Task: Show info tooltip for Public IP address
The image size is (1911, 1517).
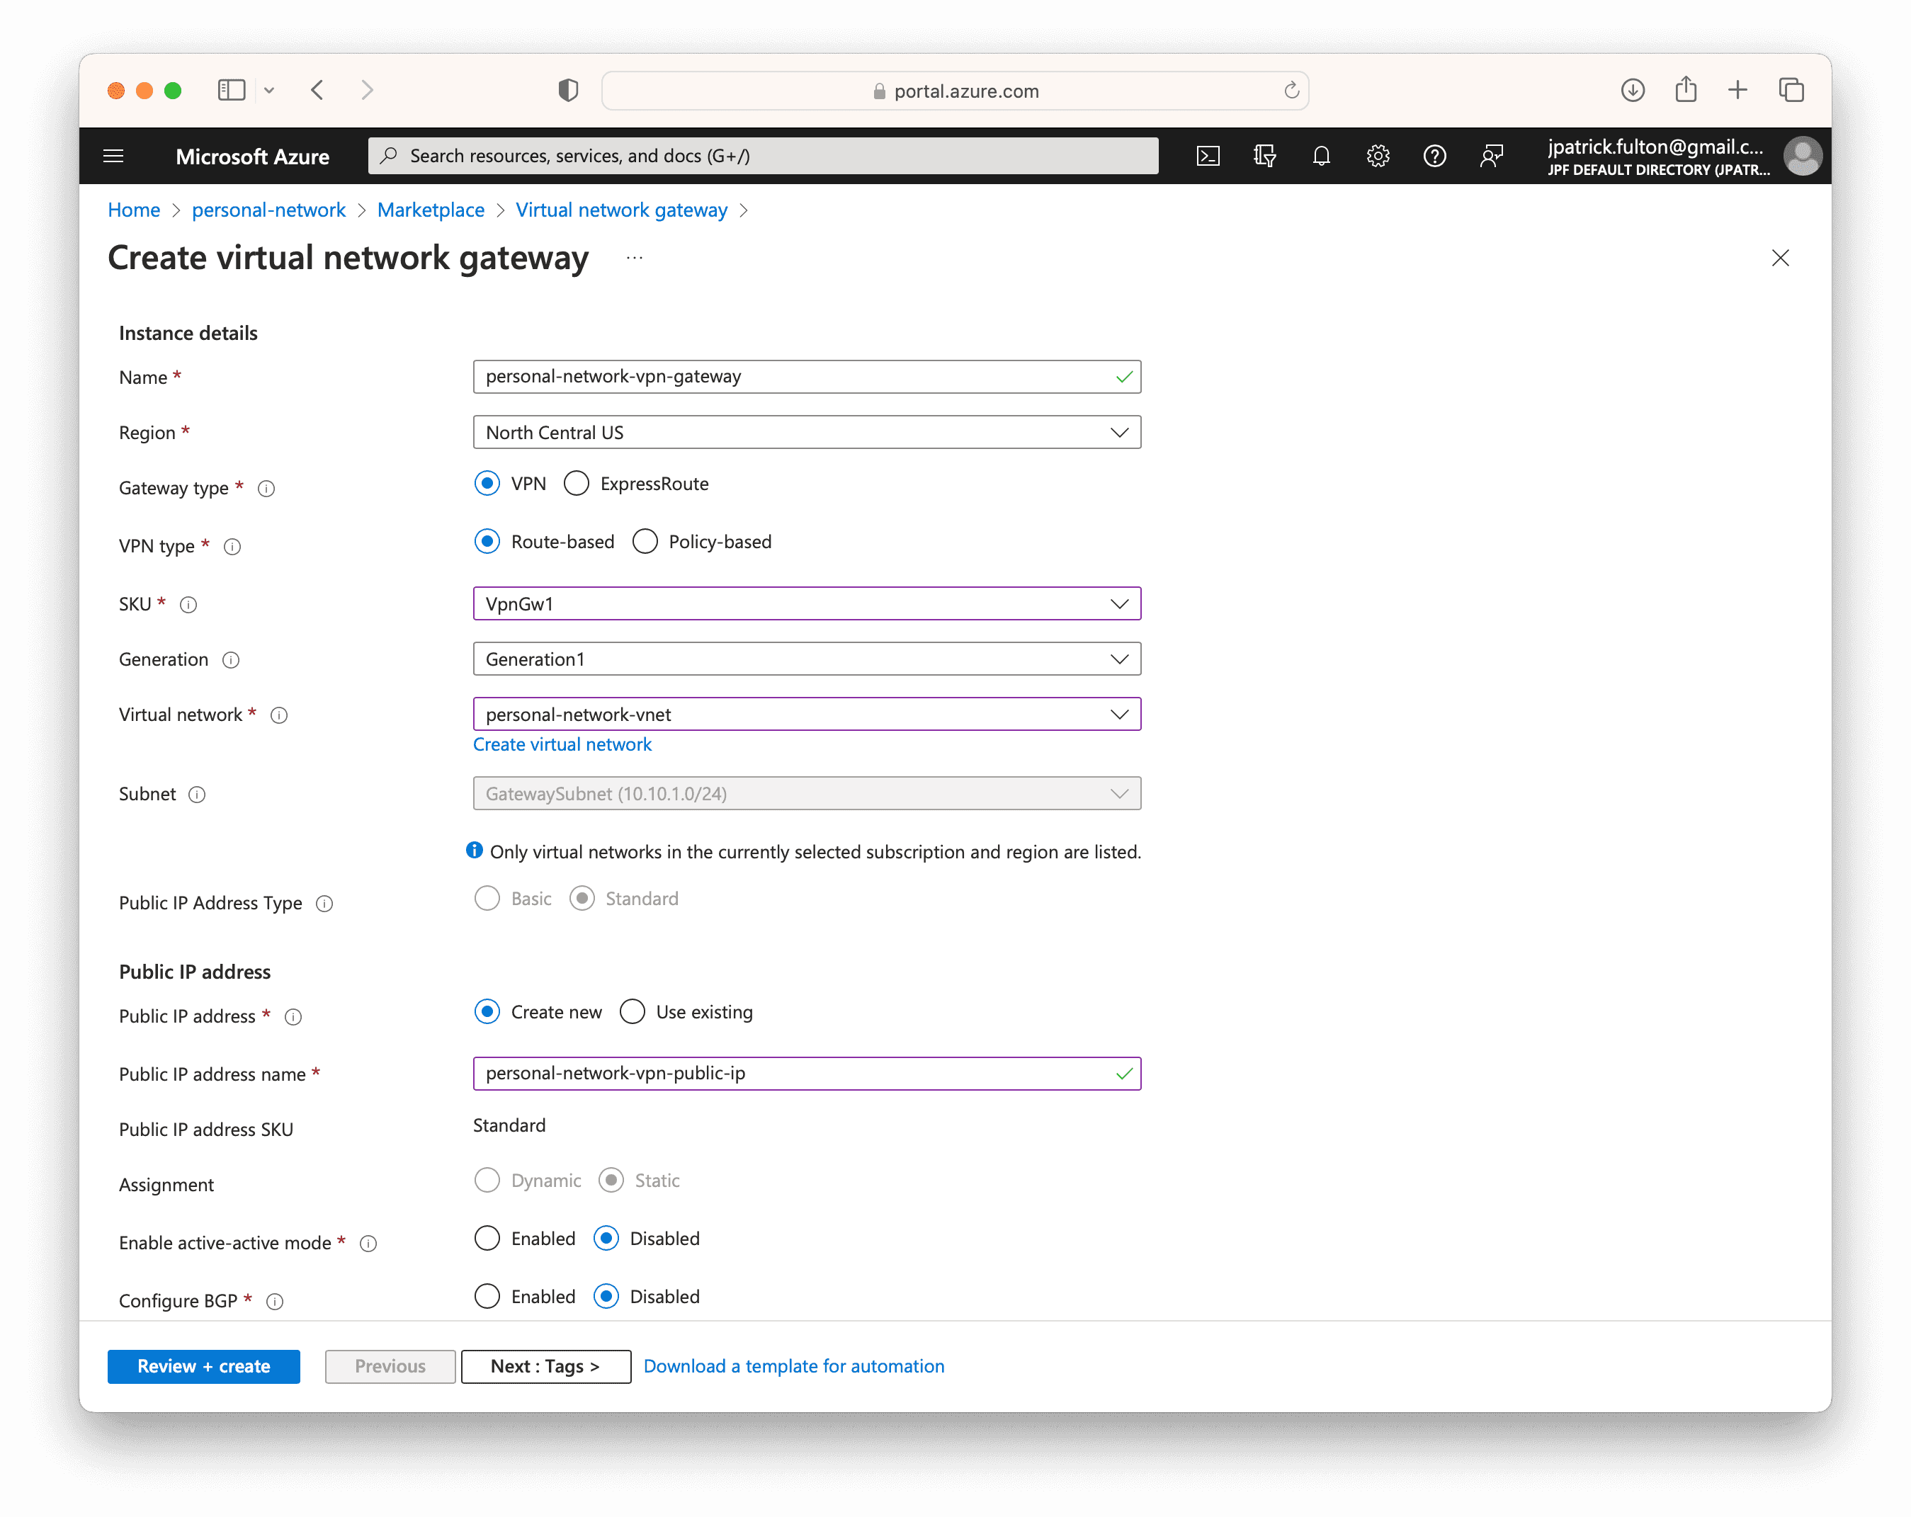Action: coord(293,1017)
